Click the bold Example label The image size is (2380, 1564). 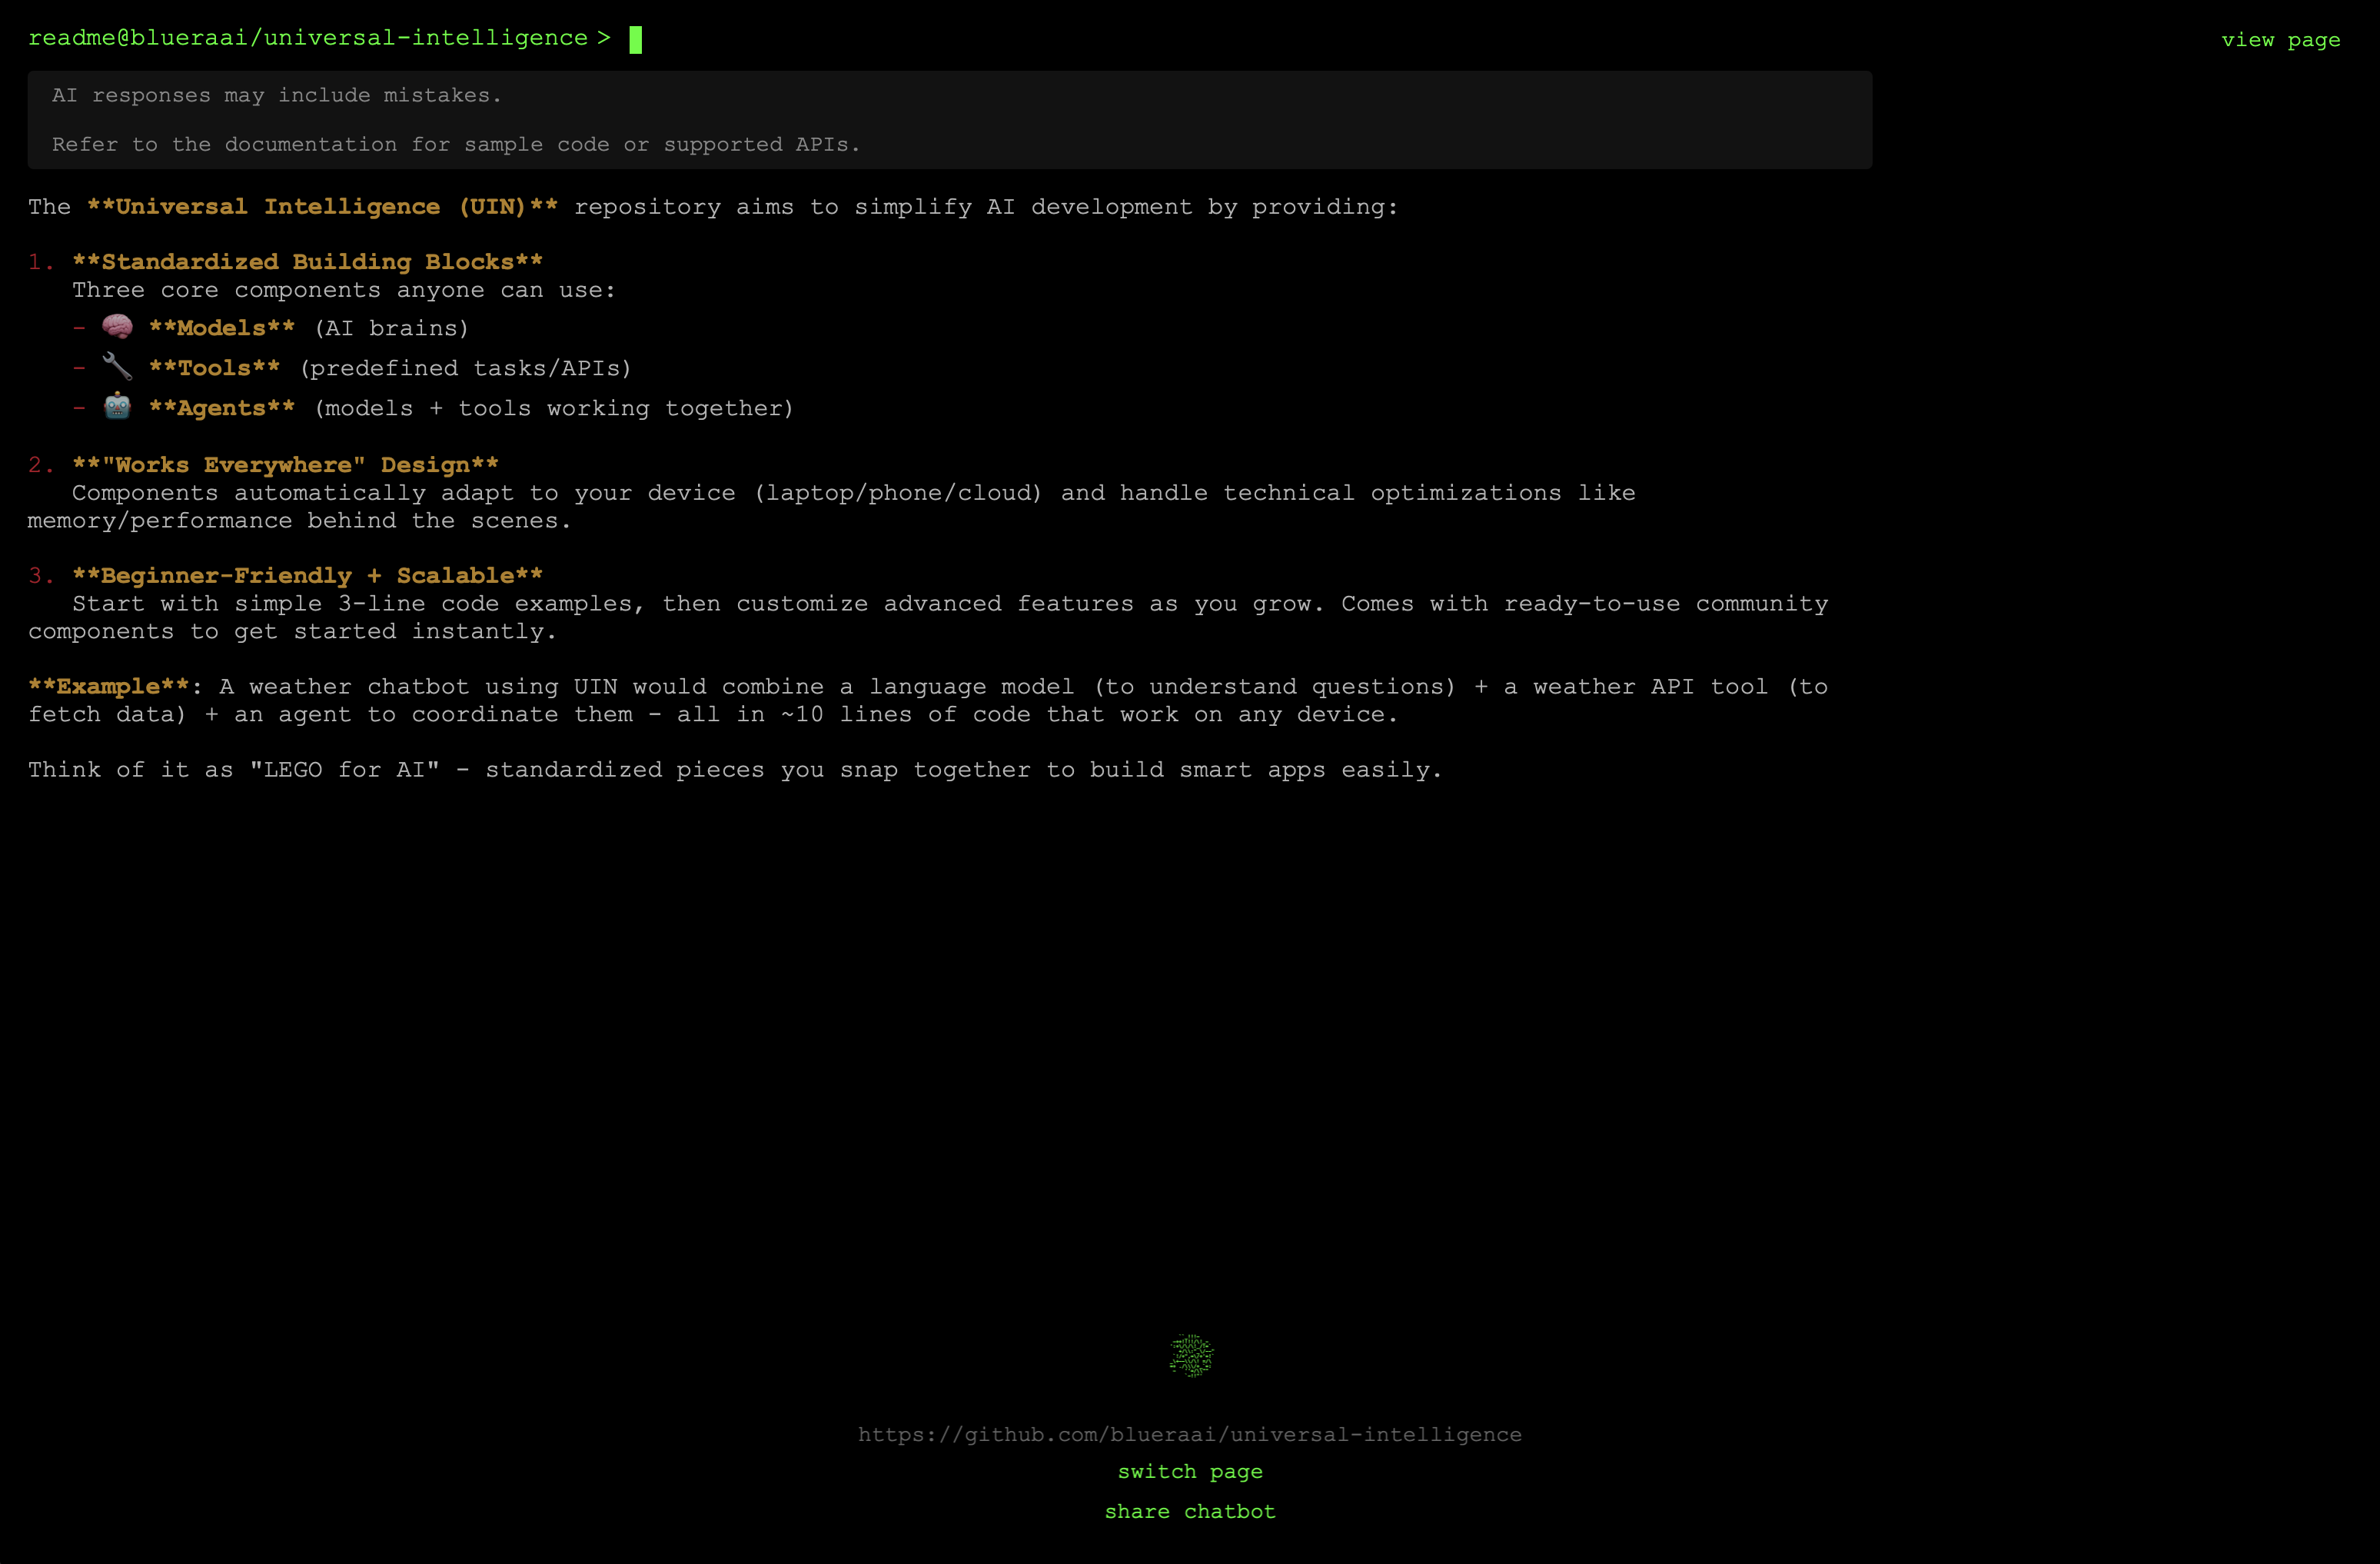tap(108, 687)
